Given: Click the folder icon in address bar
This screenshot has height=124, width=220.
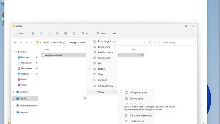Looking at the screenshot, I should click(x=37, y=42).
